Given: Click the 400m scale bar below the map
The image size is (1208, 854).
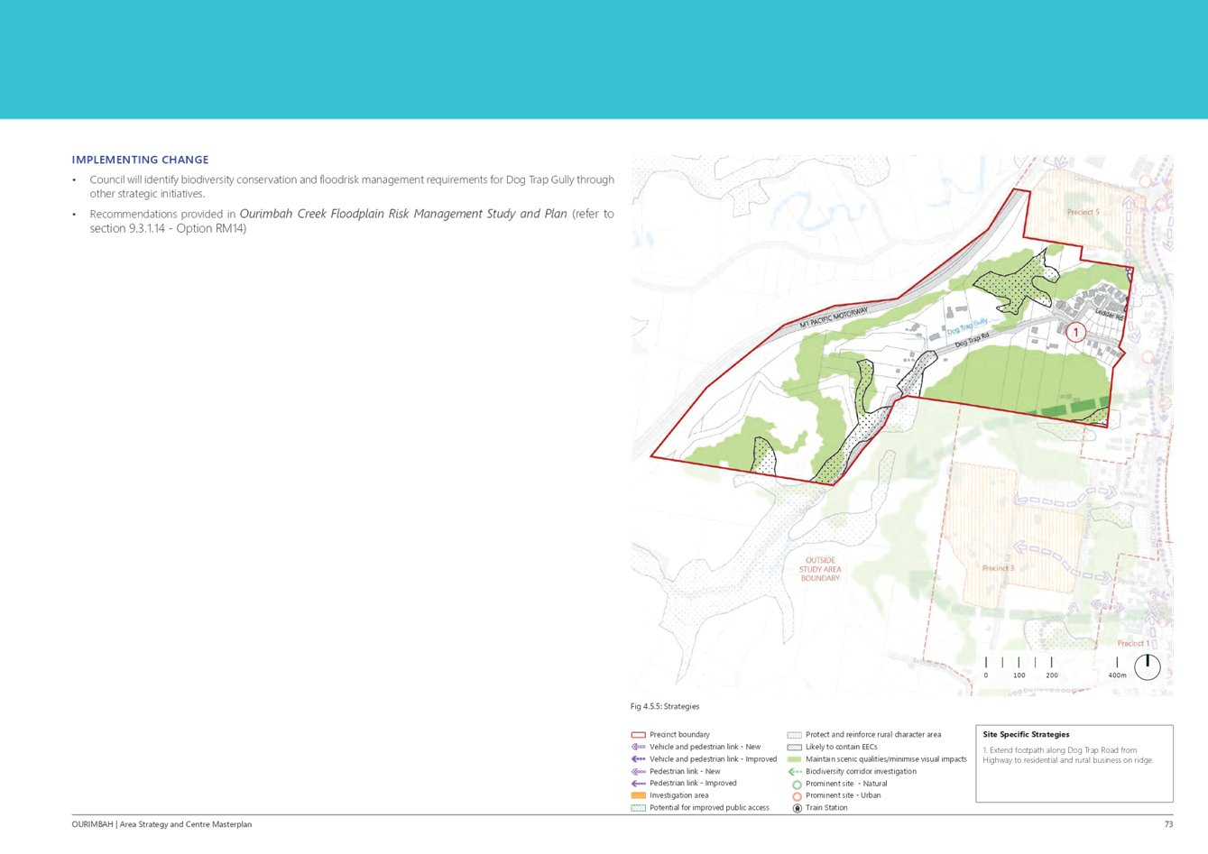Looking at the screenshot, I should [1117, 674].
